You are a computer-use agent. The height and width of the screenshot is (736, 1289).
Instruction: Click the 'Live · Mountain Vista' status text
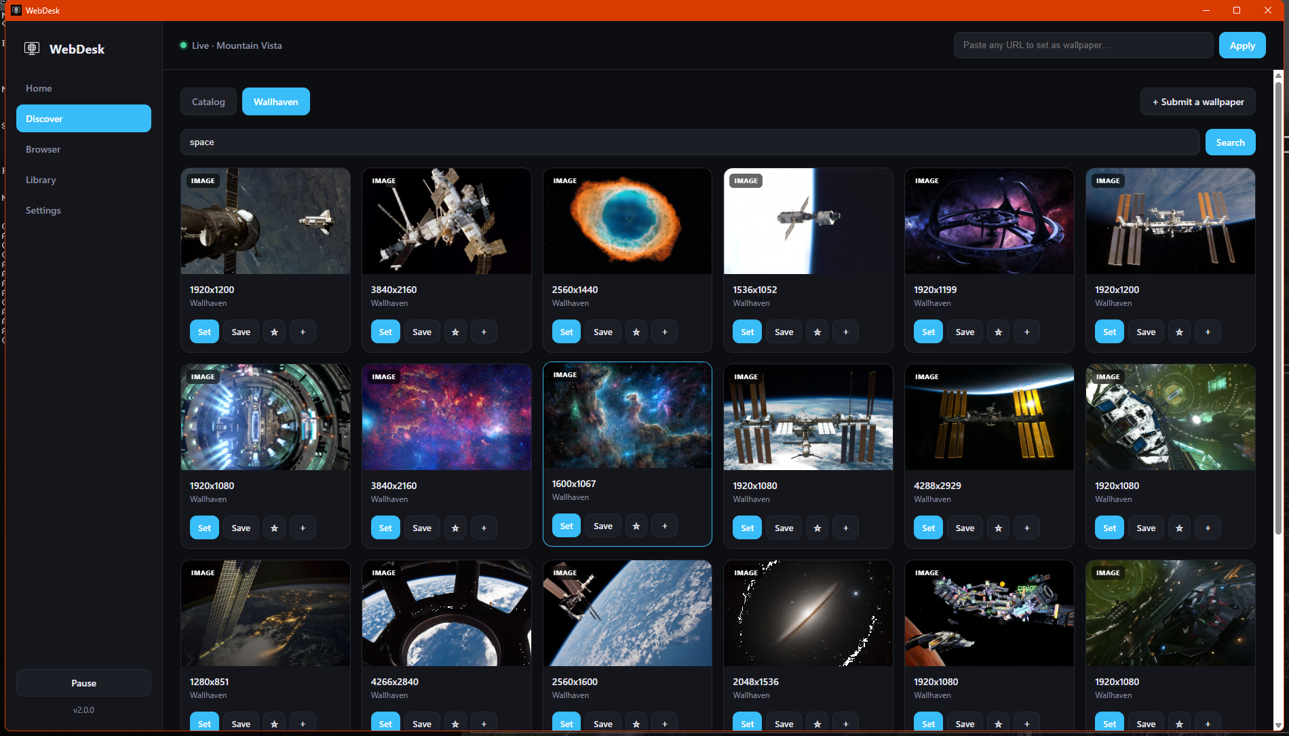click(x=237, y=45)
